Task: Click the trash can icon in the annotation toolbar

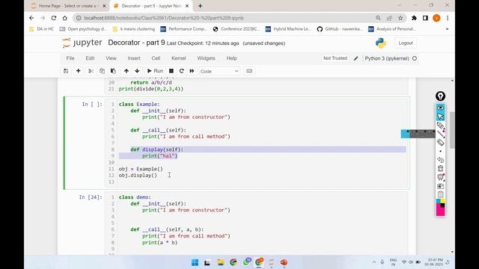Action: (440, 168)
